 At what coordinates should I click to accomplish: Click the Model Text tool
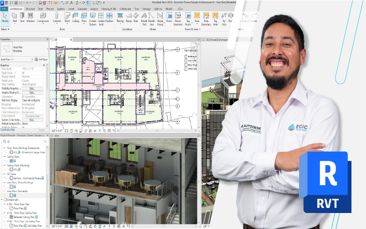coord(144,19)
